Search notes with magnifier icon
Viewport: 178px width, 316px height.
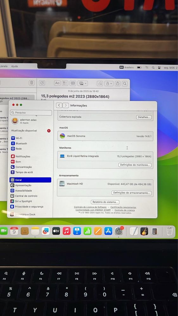pyautogui.click(x=125, y=84)
